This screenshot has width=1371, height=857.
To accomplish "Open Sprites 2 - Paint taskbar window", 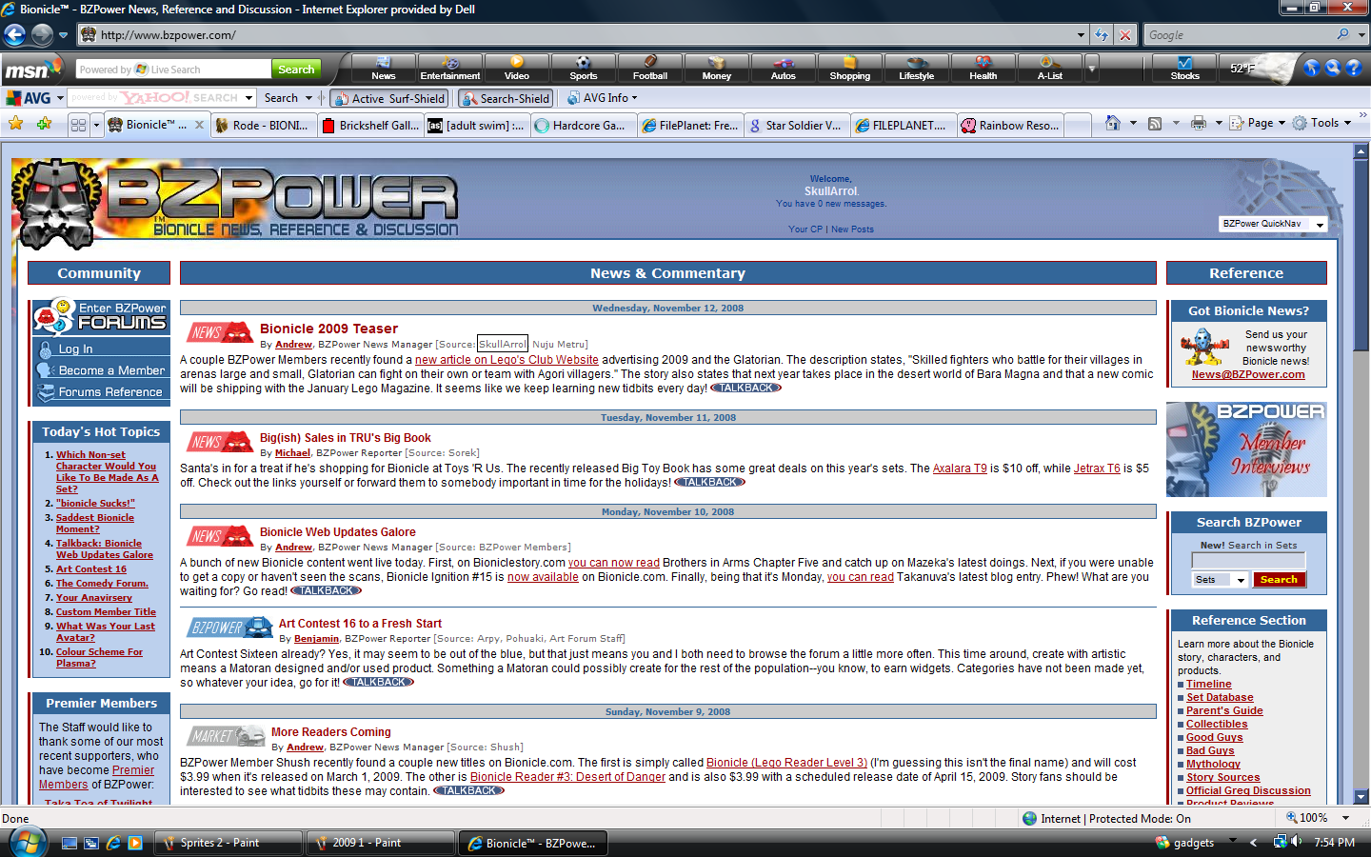I will [x=228, y=843].
